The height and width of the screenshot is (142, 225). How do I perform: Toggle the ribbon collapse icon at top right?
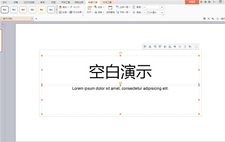(220, 2)
